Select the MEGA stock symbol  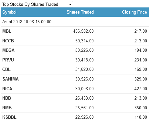[x=8, y=50]
